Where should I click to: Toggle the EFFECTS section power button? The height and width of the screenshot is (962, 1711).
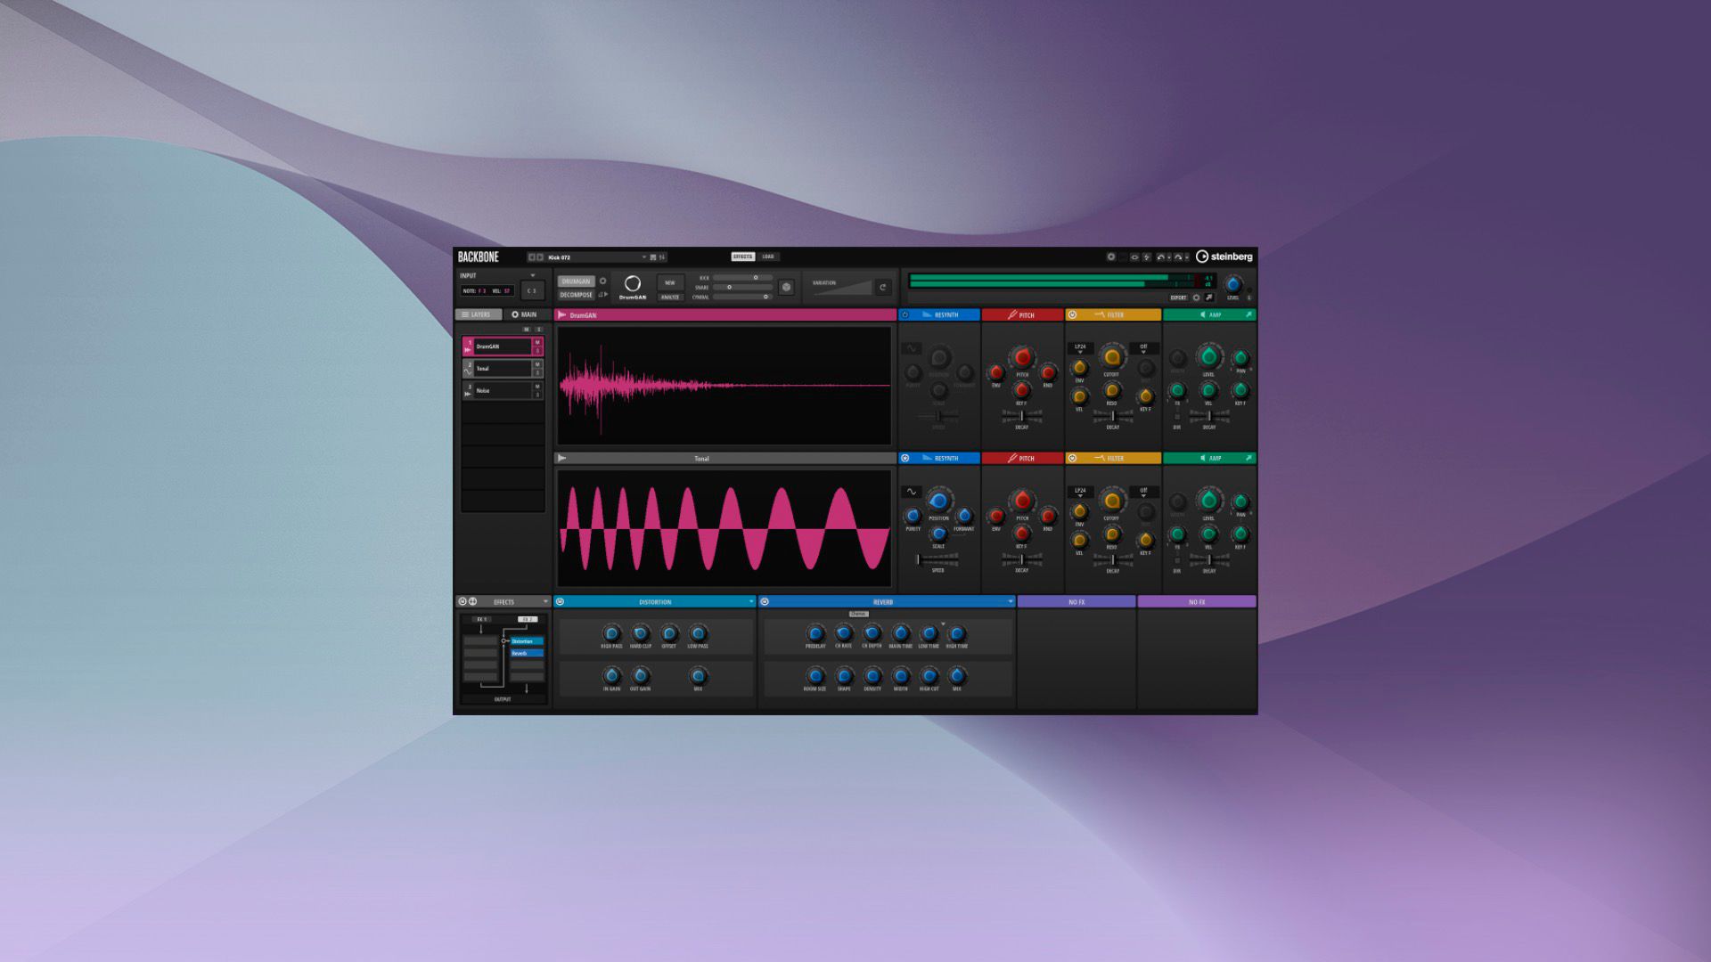click(463, 602)
